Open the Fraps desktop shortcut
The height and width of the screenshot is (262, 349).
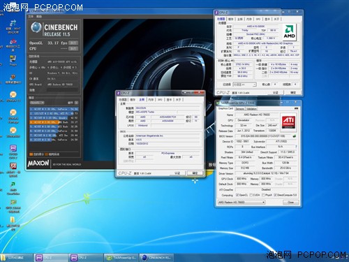(x=13, y=60)
